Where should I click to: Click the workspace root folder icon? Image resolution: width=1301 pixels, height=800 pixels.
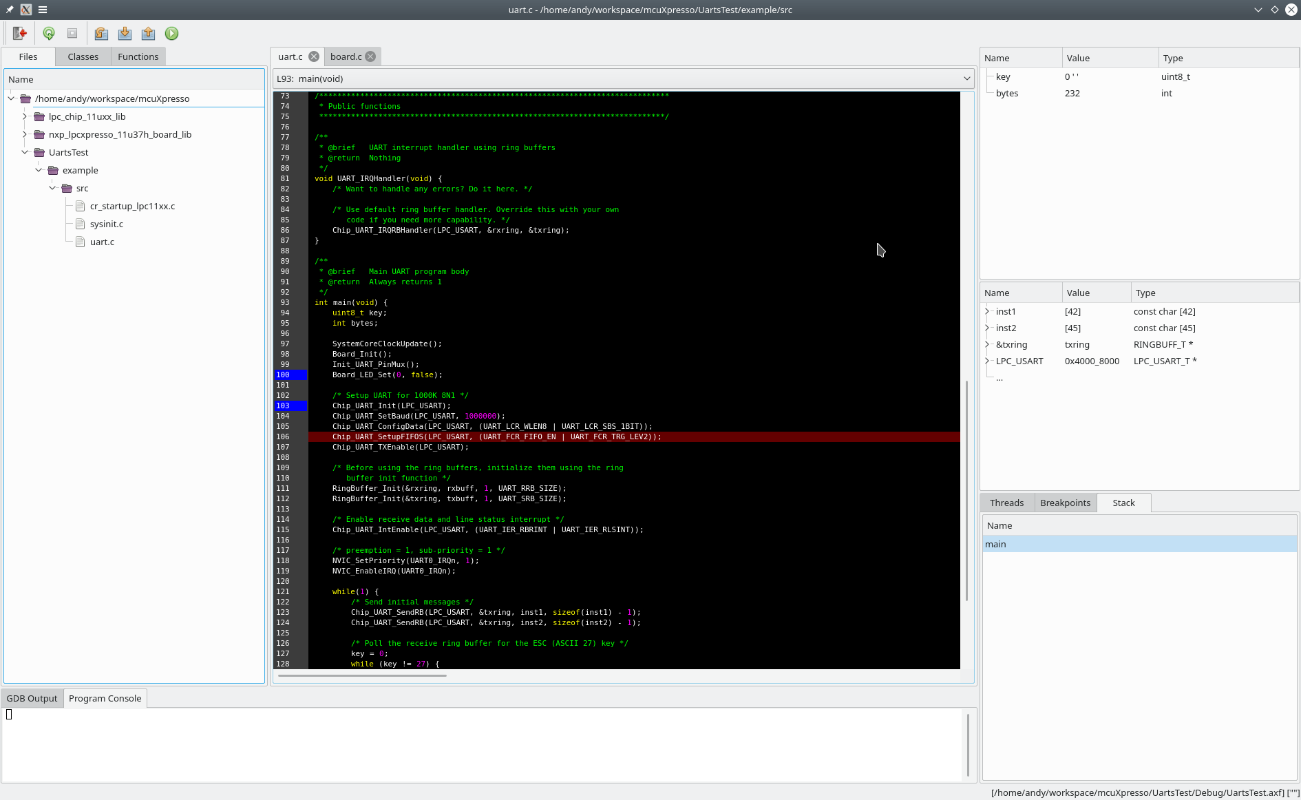(x=25, y=98)
